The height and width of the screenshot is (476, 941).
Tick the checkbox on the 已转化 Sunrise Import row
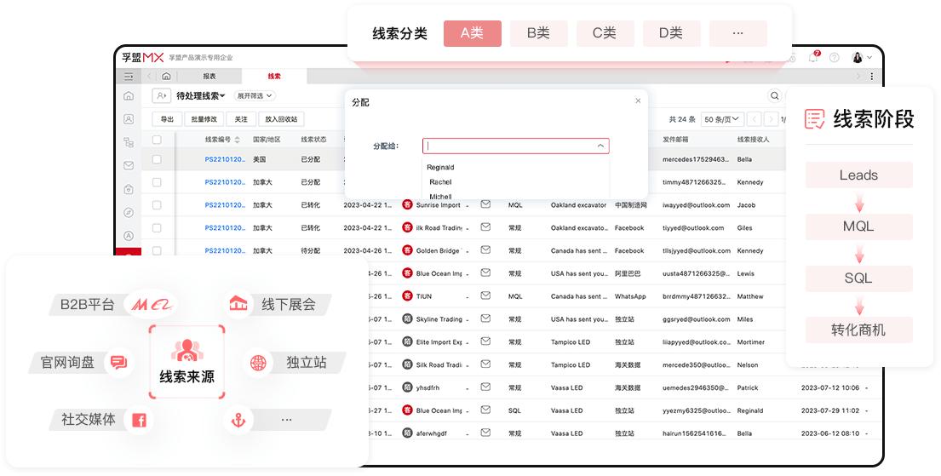(157, 205)
